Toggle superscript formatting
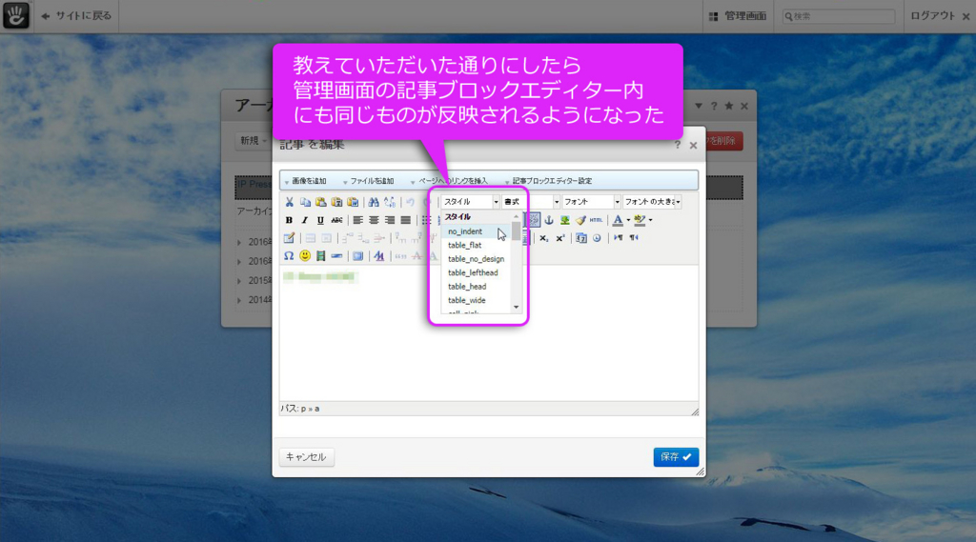Screen dimensions: 976x542 [560, 238]
